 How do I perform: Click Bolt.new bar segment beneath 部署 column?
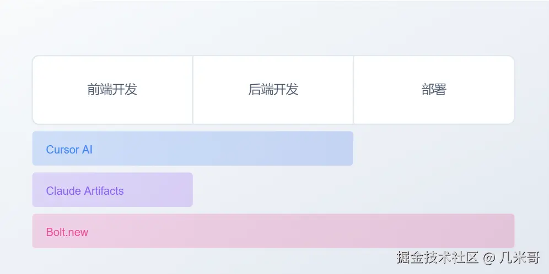point(434,231)
